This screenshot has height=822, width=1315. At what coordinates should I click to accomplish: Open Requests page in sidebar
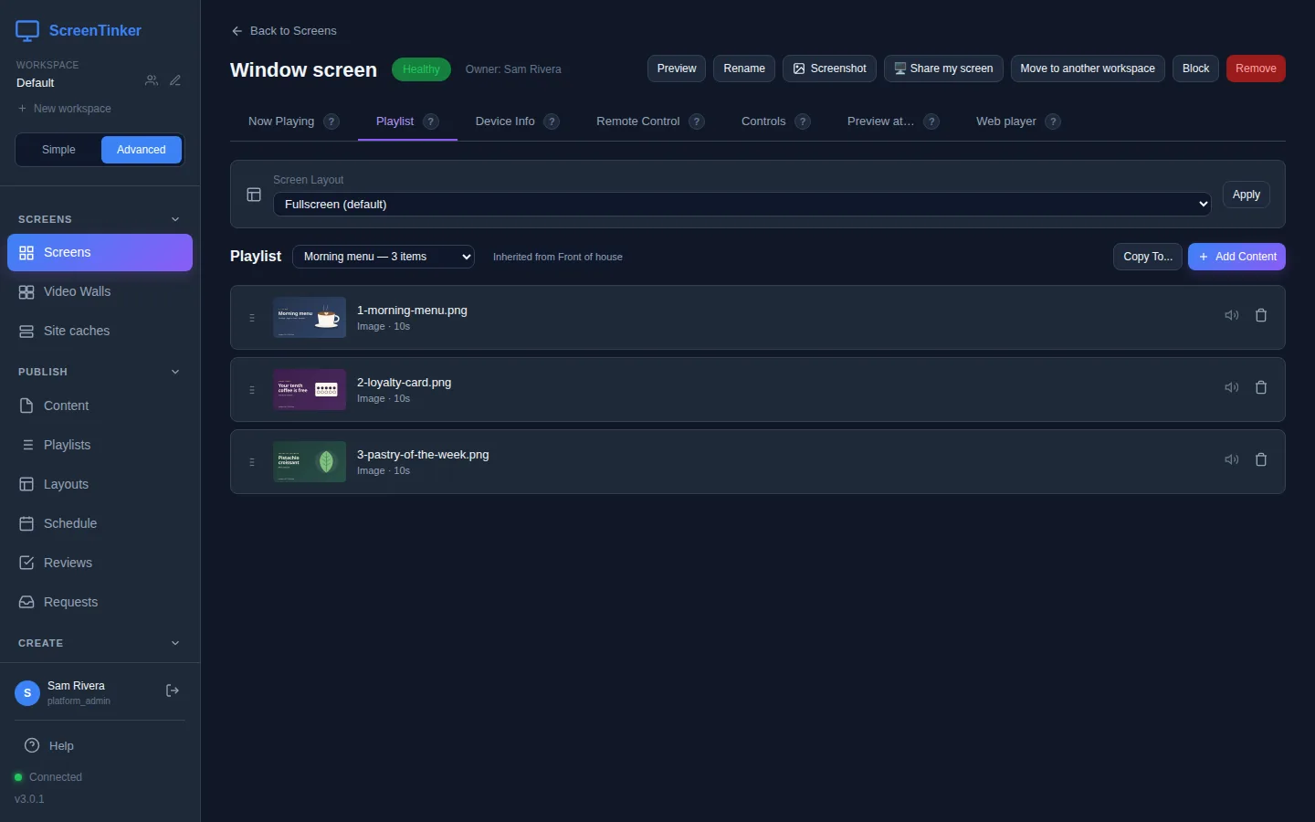click(100, 602)
